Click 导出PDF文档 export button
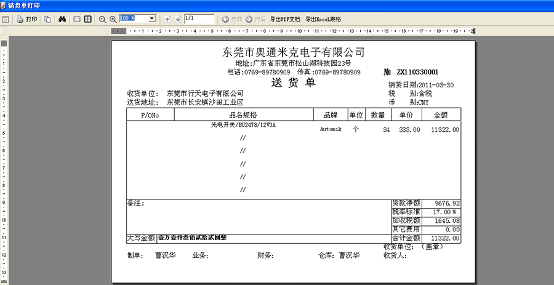Viewport: 554px width, 285px height. 285,20
